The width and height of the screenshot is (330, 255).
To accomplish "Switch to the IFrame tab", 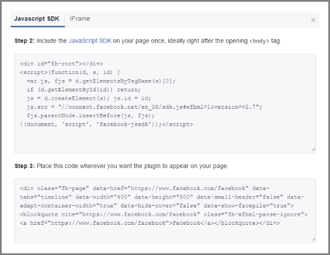I will (80, 18).
